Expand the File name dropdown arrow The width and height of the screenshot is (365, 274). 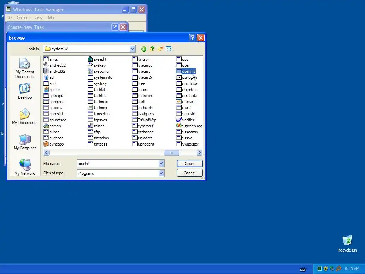click(x=161, y=163)
